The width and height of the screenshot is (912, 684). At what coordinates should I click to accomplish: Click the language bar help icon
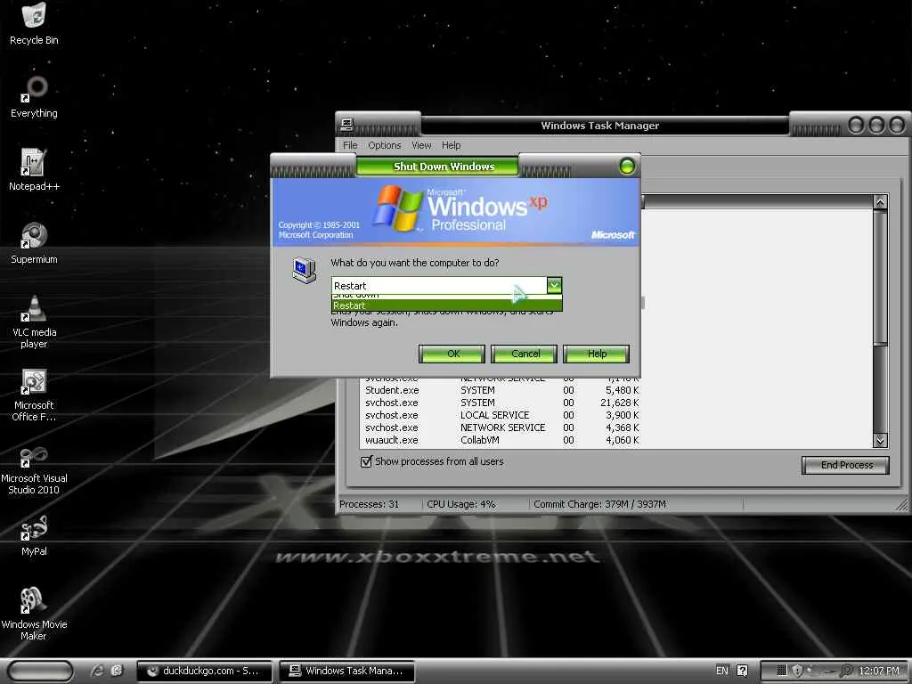(x=742, y=671)
